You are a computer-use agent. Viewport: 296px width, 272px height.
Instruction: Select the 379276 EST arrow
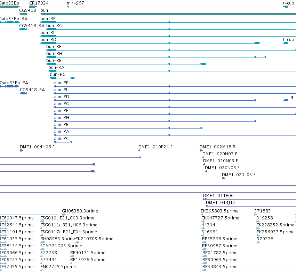[x=258, y=242]
